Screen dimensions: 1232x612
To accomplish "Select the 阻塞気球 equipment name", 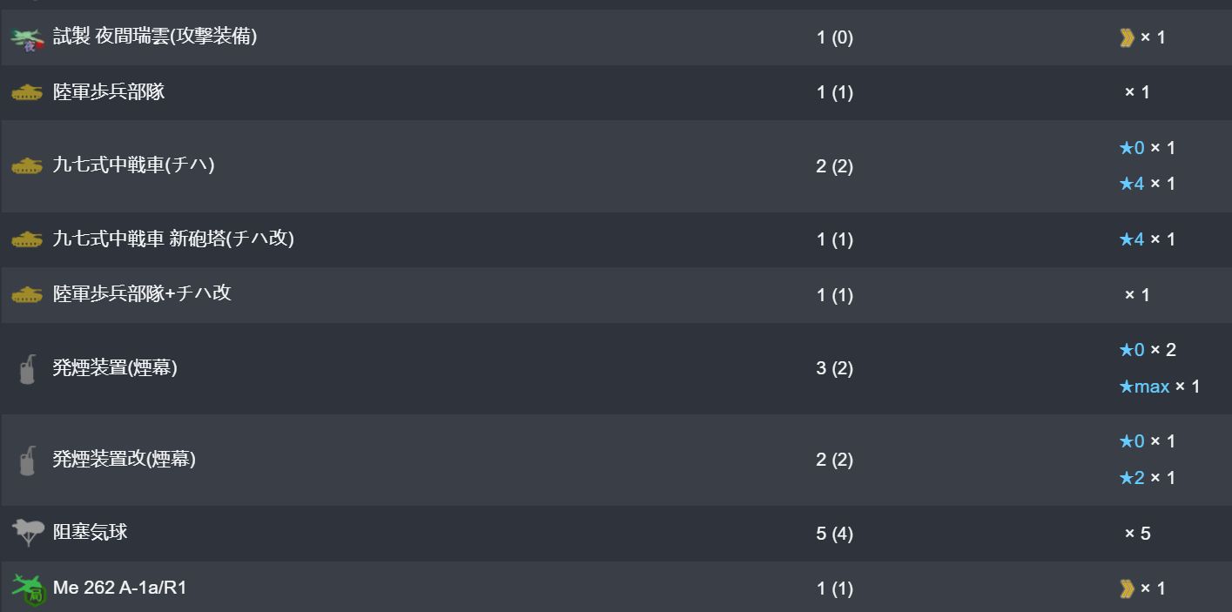I will point(91,532).
